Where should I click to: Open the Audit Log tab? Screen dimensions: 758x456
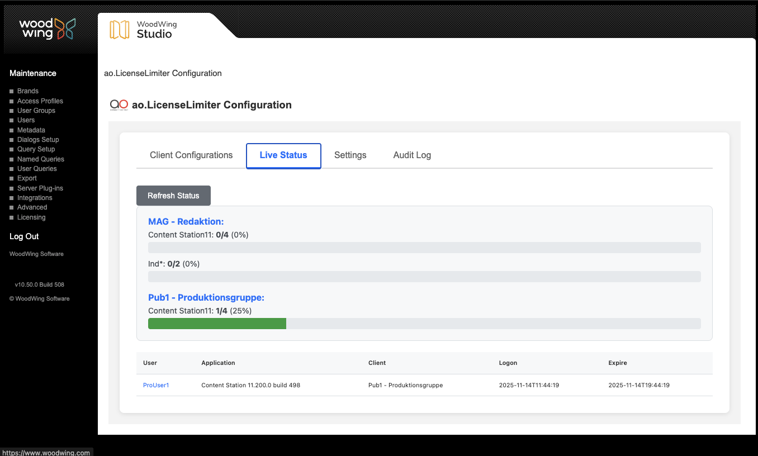412,155
